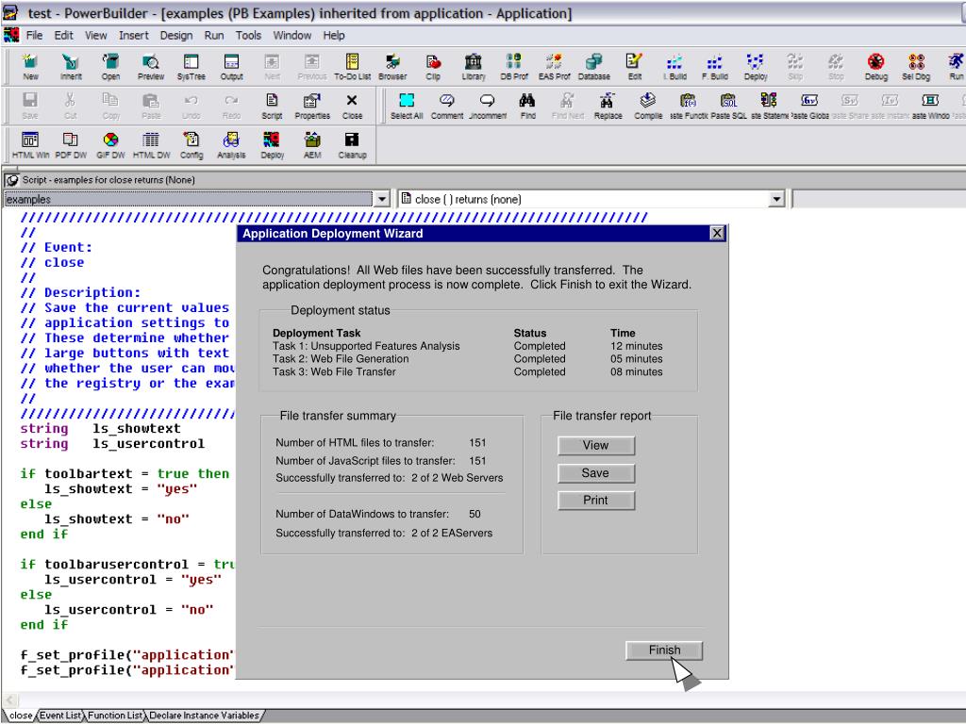The image size is (966, 724).
Task: Click Deploy in the third toolbar row
Action: coord(272,145)
